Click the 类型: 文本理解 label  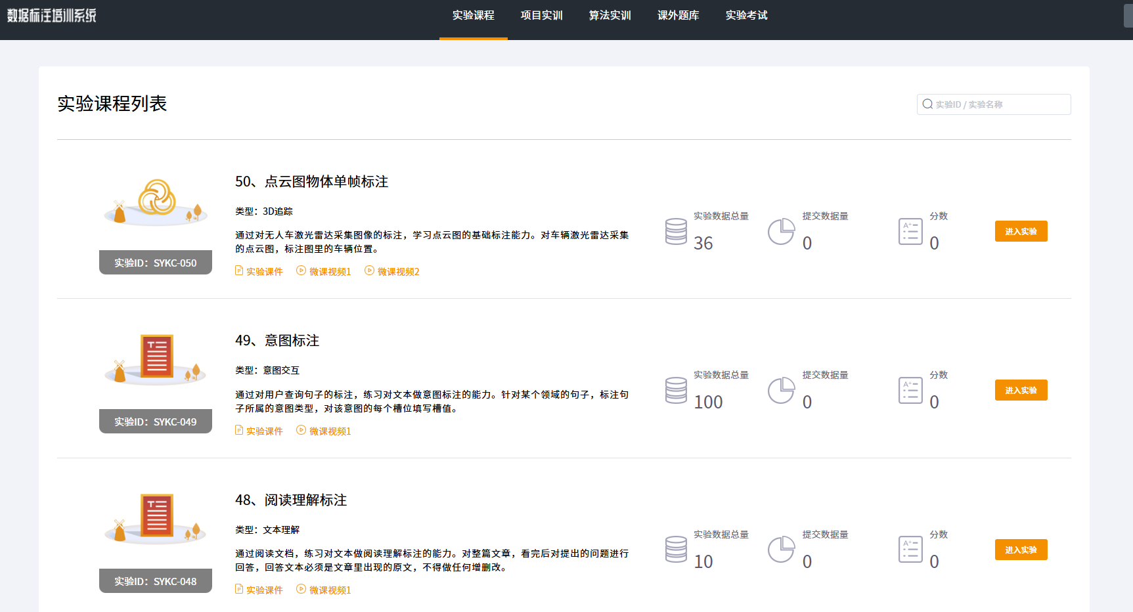click(x=267, y=530)
